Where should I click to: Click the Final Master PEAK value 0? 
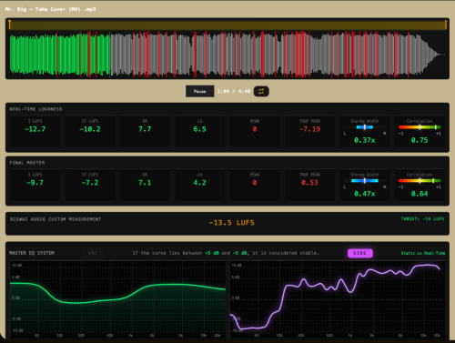[255, 183]
